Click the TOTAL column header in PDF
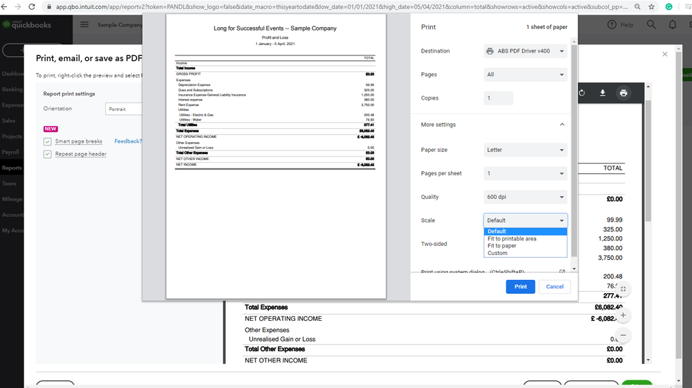This screenshot has height=388, width=692. 612,168
